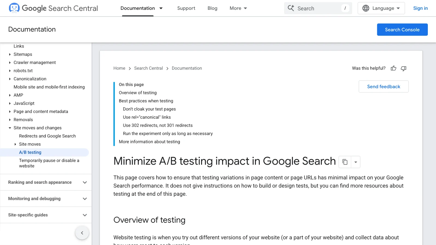This screenshot has height=245, width=436.
Task: Open Redirects and Google Search page
Action: tap(47, 136)
